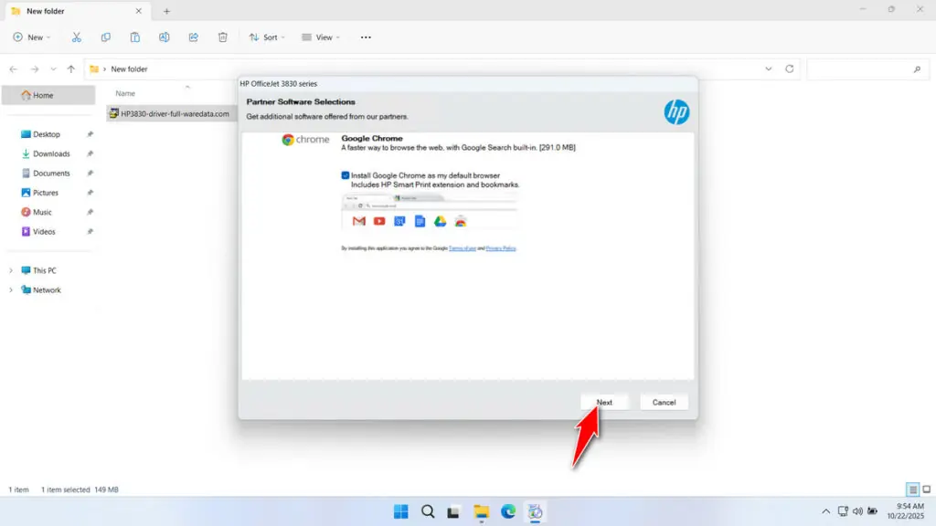This screenshot has height=526, width=936.
Task: Expand the This PC tree node
Action: click(x=11, y=270)
